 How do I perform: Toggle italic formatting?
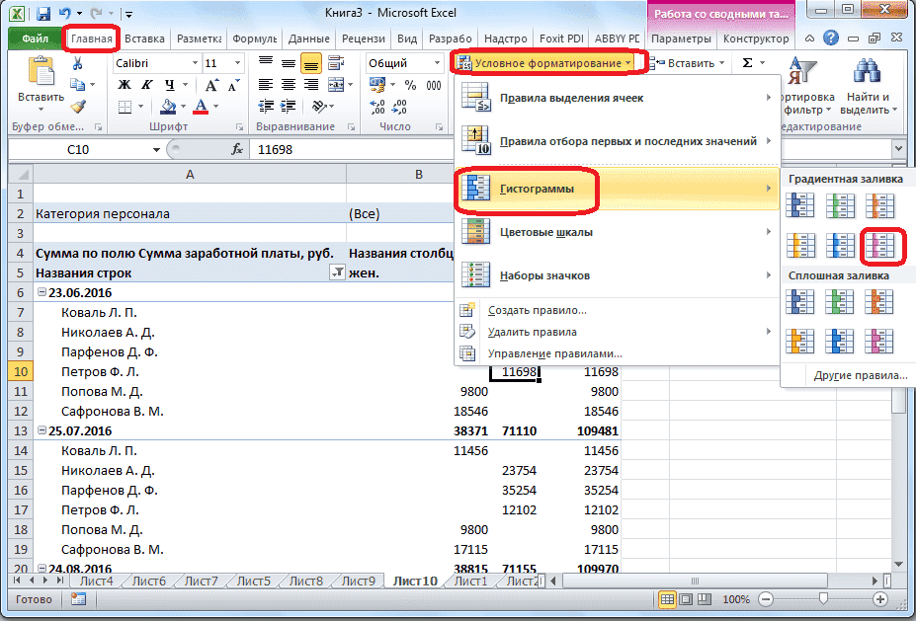coord(145,86)
